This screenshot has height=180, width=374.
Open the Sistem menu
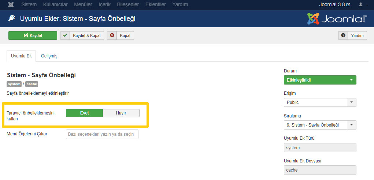pyautogui.click(x=29, y=5)
